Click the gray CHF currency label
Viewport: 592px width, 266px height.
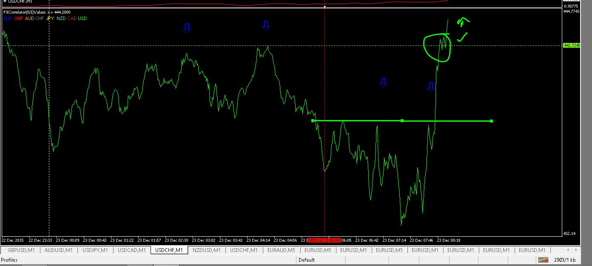(40, 18)
